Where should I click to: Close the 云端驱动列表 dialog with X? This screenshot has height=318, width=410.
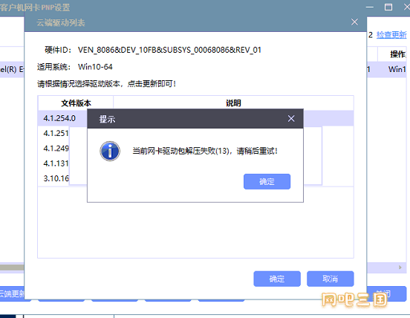(354, 22)
